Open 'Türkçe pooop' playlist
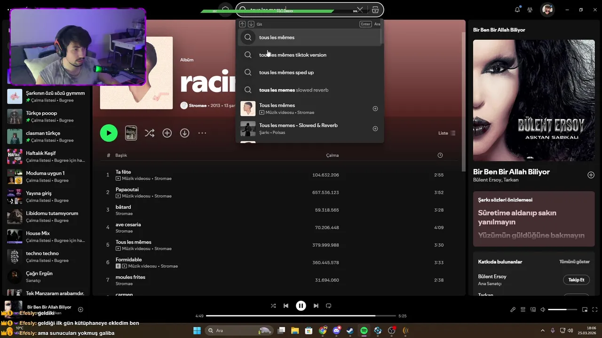The image size is (602, 338). click(x=47, y=116)
